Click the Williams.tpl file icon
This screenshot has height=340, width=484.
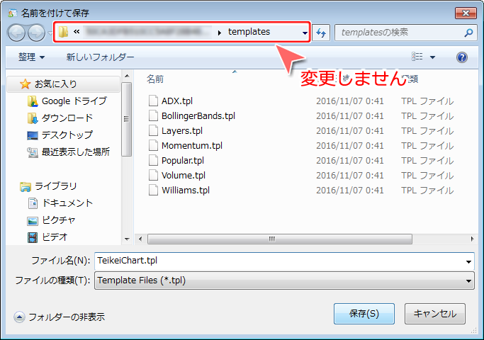point(153,191)
